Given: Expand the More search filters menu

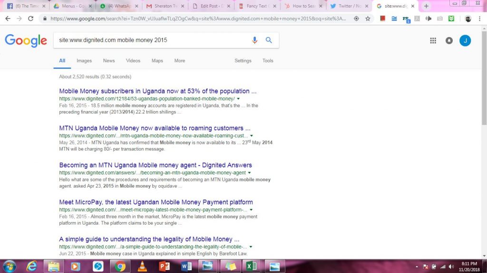Looking at the screenshot, I should 179,61.
